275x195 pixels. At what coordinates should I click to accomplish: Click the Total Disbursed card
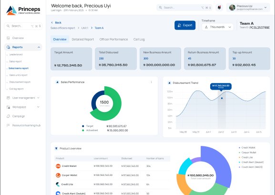116,59
